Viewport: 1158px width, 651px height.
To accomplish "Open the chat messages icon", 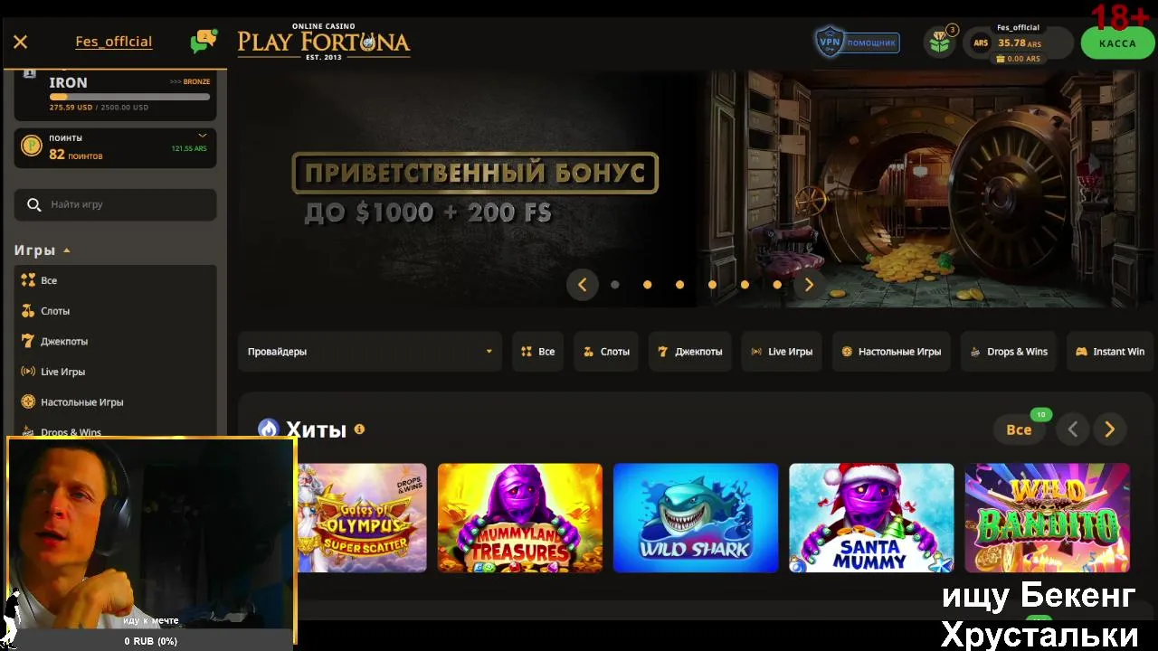I will tap(204, 42).
